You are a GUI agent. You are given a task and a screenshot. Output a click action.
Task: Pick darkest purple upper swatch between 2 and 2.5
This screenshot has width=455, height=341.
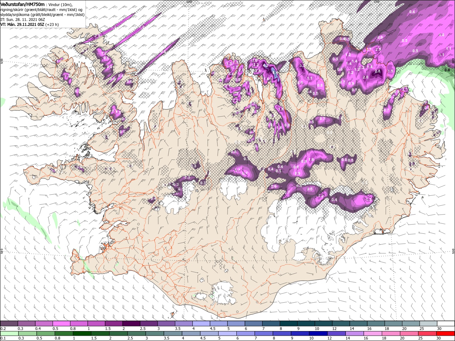131,324
